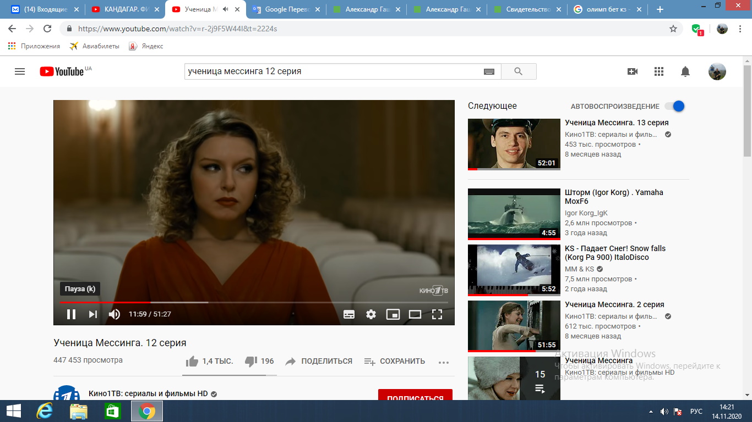
Task: Open Windows Start menu
Action: pyautogui.click(x=13, y=411)
